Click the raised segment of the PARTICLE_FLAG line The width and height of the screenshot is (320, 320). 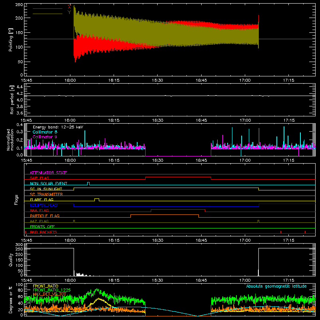(164, 215)
